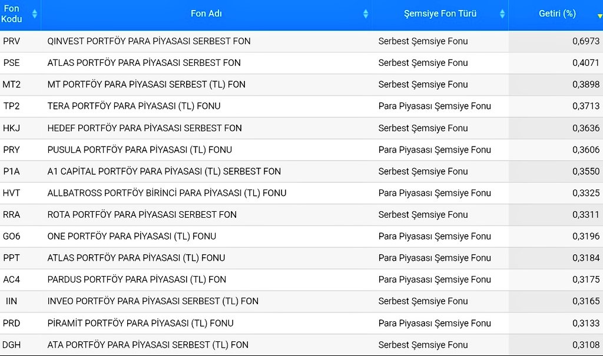The width and height of the screenshot is (603, 356).
Task: Click return value 0,3175
Action: (586, 280)
